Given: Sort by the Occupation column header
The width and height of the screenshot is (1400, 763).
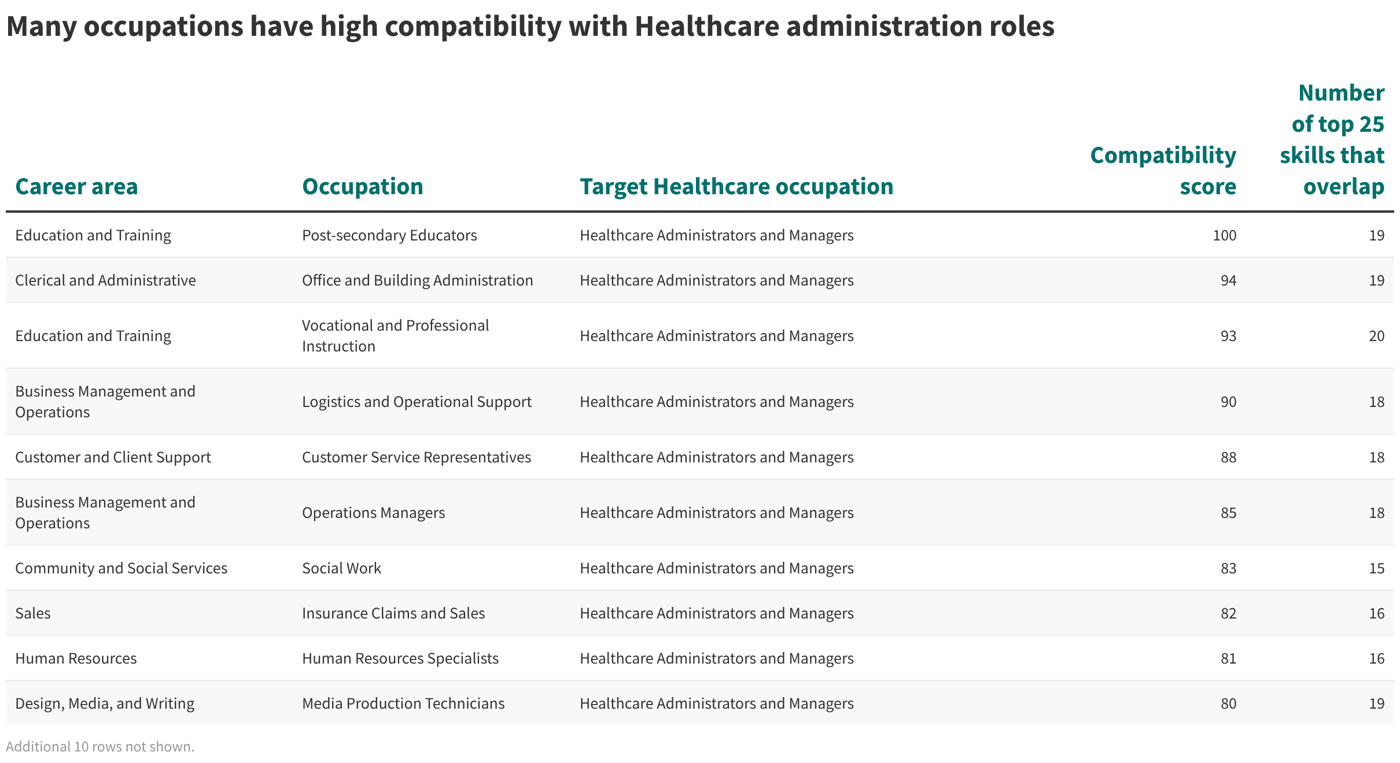Looking at the screenshot, I should tap(363, 187).
